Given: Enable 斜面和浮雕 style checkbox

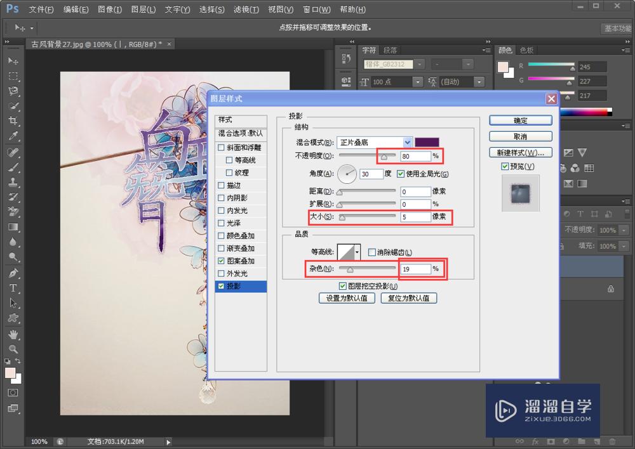Looking at the screenshot, I should tap(221, 148).
